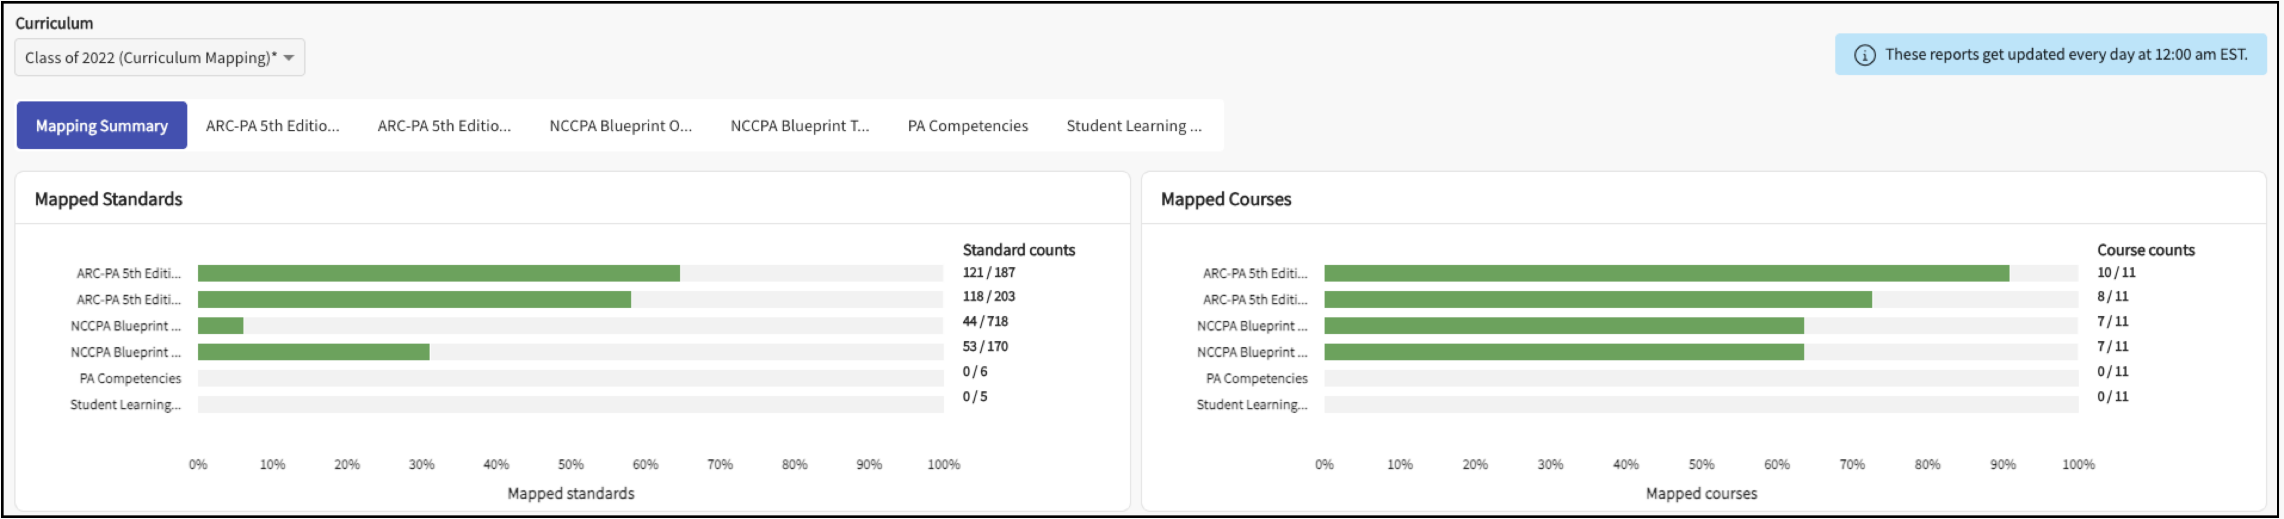Click Student Learning label in Mapped Courses chart
2284x519 pixels.
[x=1251, y=404]
